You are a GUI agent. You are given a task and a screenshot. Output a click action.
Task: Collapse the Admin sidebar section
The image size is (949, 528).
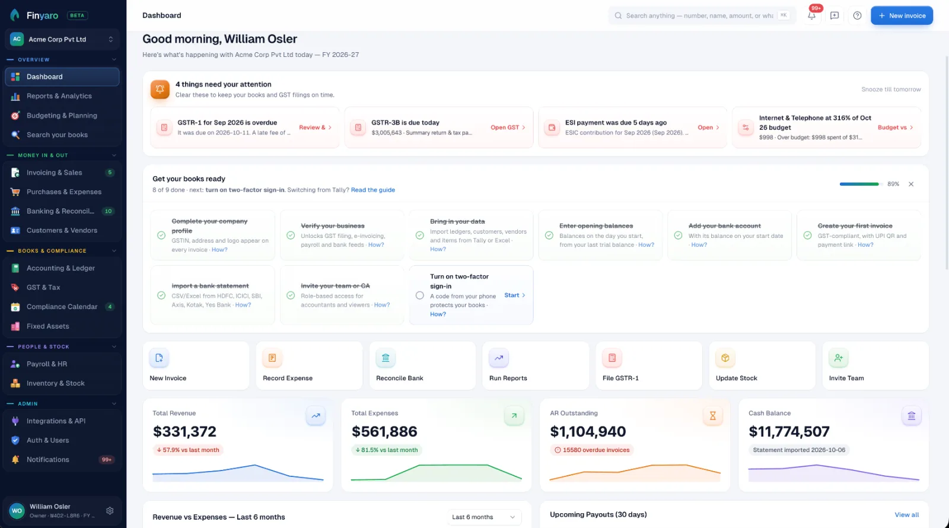tap(114, 404)
